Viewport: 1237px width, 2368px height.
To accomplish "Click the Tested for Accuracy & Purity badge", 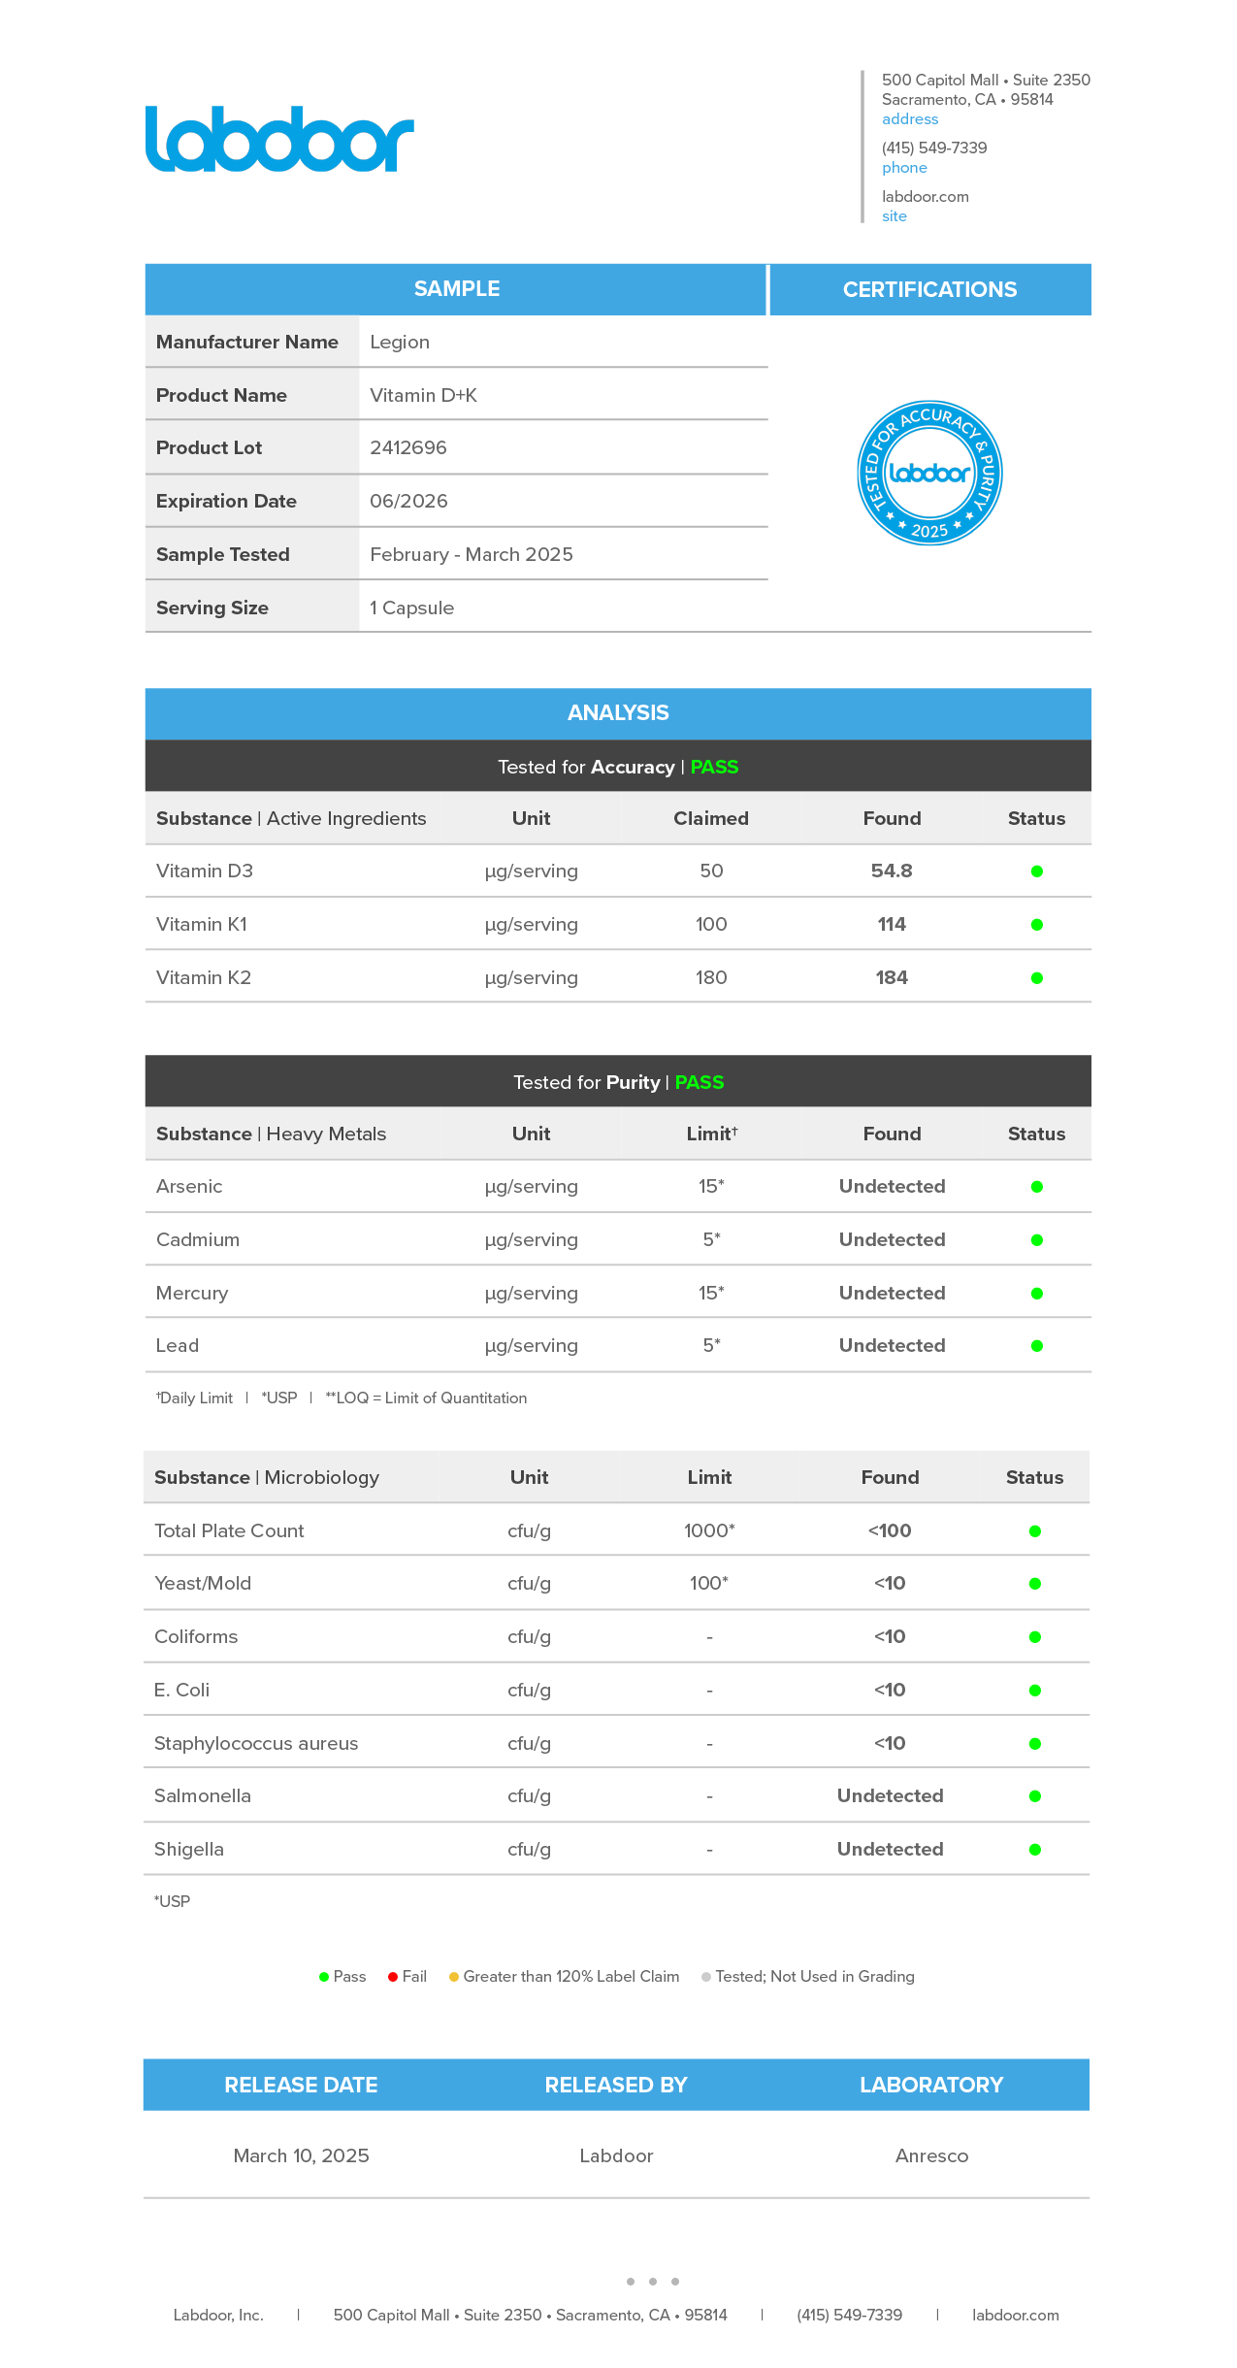I will (929, 473).
